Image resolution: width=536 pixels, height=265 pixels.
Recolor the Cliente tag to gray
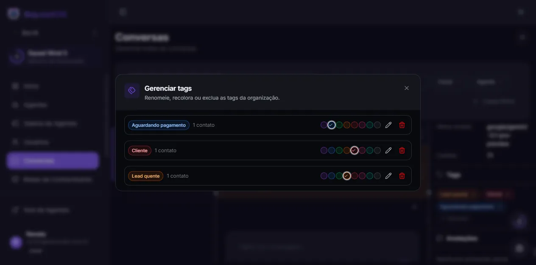point(377,151)
